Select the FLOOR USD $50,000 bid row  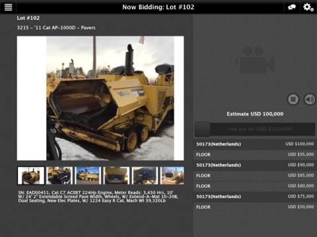pos(255,207)
